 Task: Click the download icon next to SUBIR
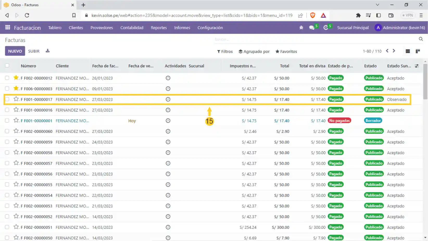coord(47,51)
